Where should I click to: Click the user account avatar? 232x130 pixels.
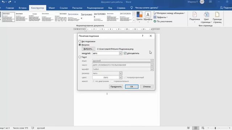202,2
